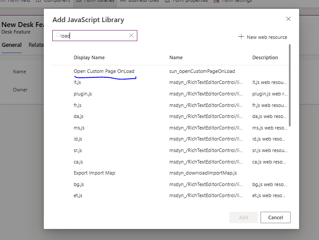This screenshot has height=240, width=319.
Task: Click 'sr.js web resou...' description cell
Action: coord(270,151)
